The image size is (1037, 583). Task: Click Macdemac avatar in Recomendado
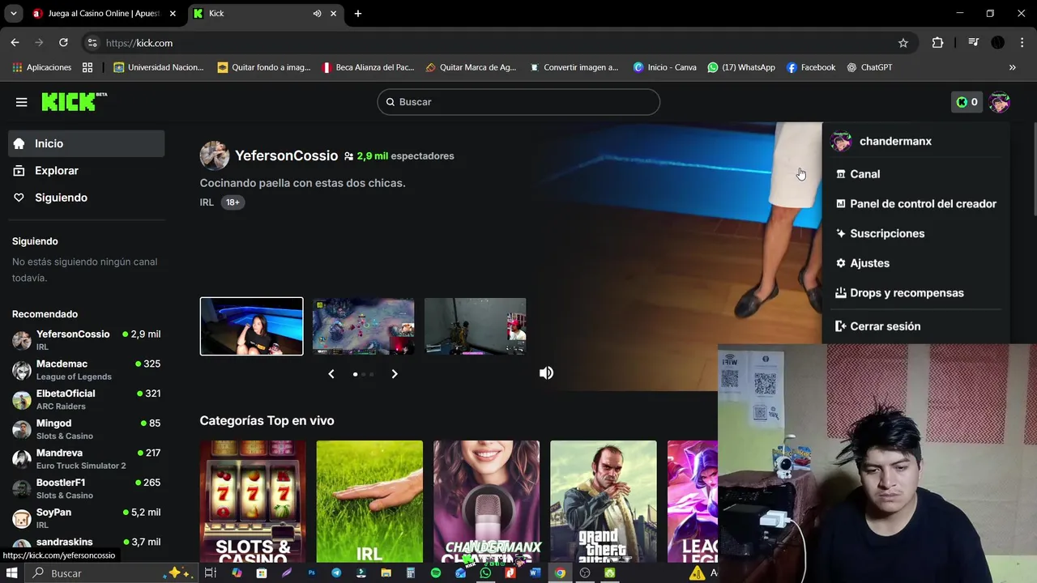22,370
